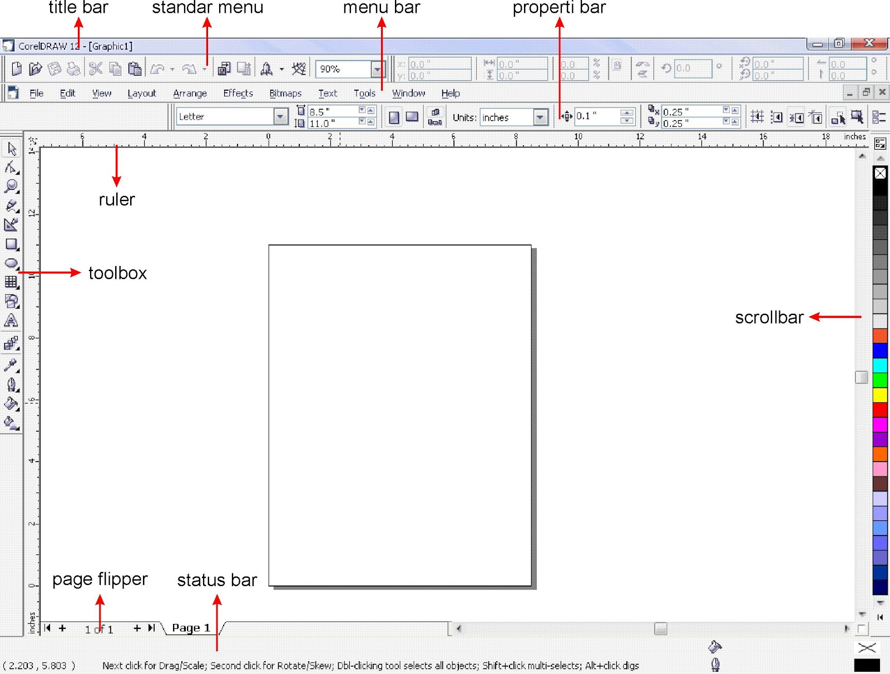Image resolution: width=890 pixels, height=674 pixels.
Task: Select the Shape tool in the toolbox
Action: [12, 168]
